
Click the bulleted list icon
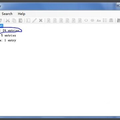click(x=105, y=20)
